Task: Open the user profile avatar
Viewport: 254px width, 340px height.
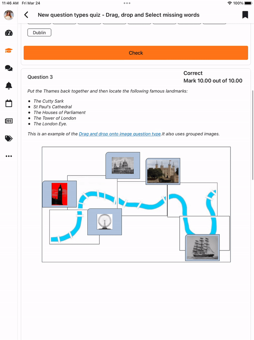Action: [9, 15]
